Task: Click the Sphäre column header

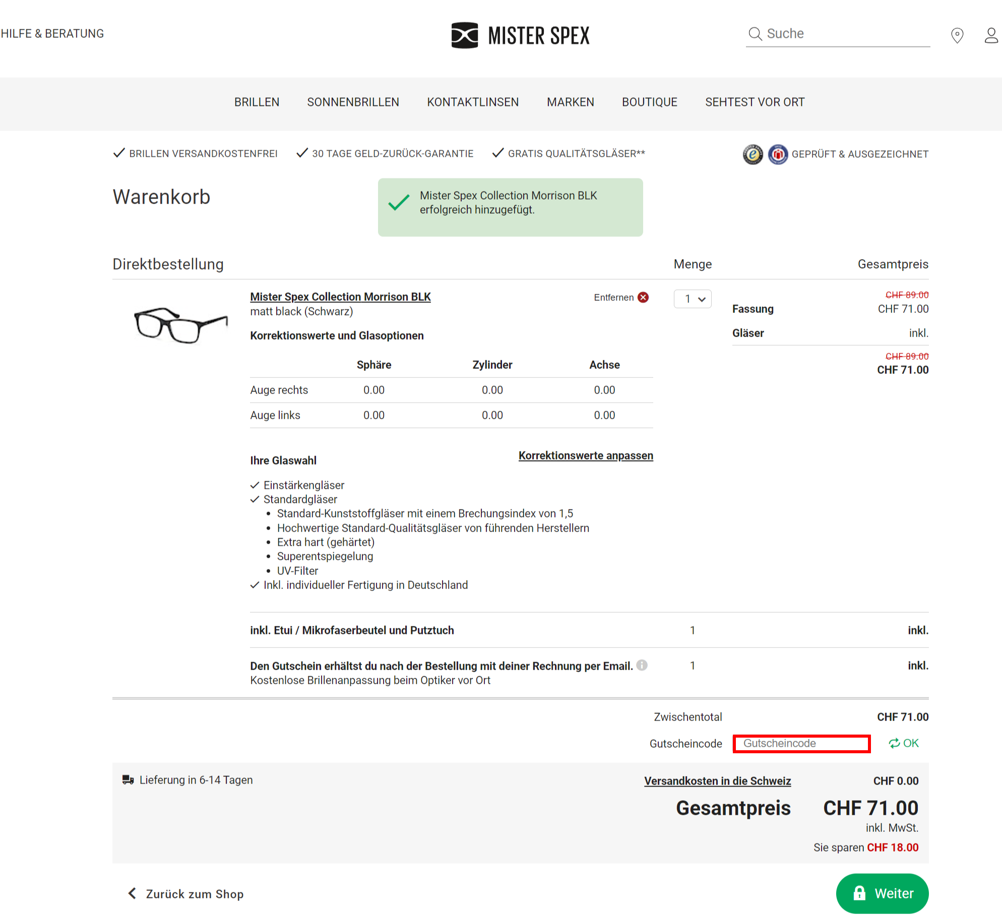Action: pyautogui.click(x=373, y=365)
